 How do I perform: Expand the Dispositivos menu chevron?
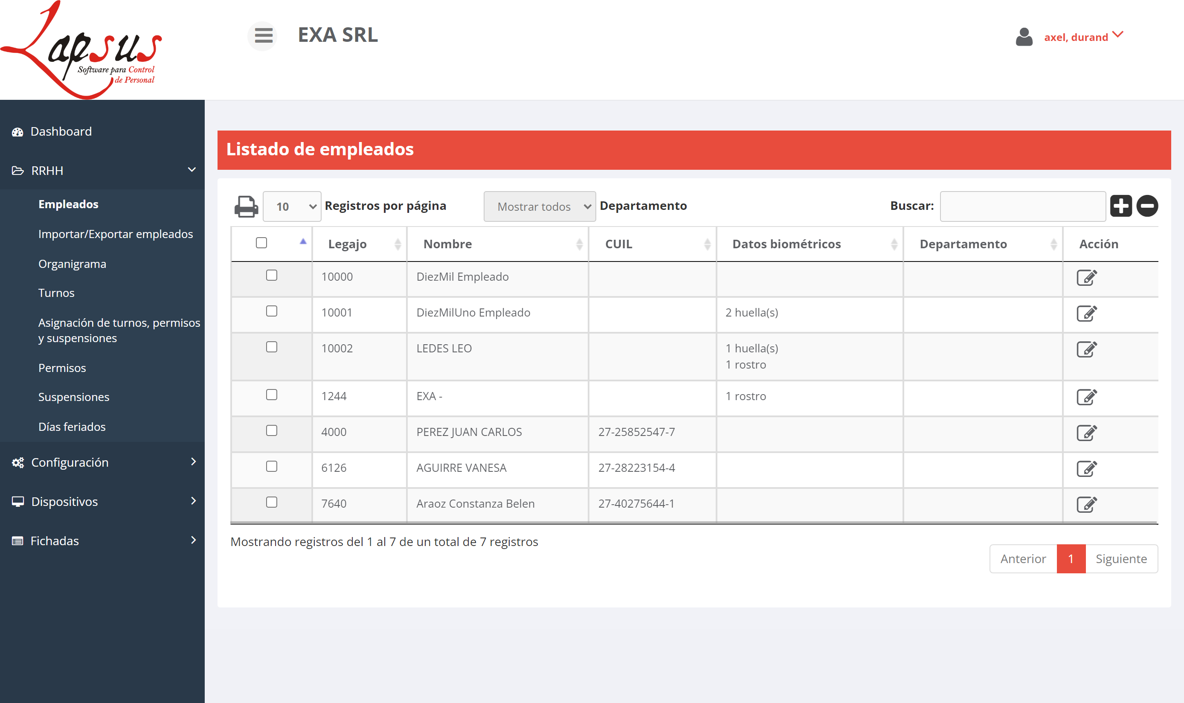pyautogui.click(x=193, y=501)
